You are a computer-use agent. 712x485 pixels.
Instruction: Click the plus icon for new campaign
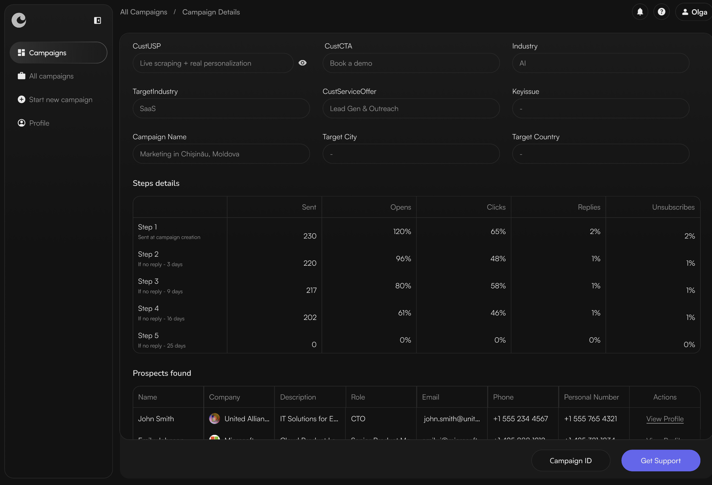pyautogui.click(x=21, y=99)
